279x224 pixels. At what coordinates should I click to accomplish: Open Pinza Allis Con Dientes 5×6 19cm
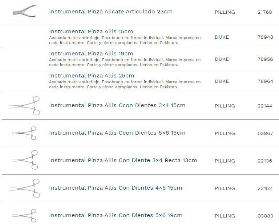pyautogui.click(x=116, y=215)
